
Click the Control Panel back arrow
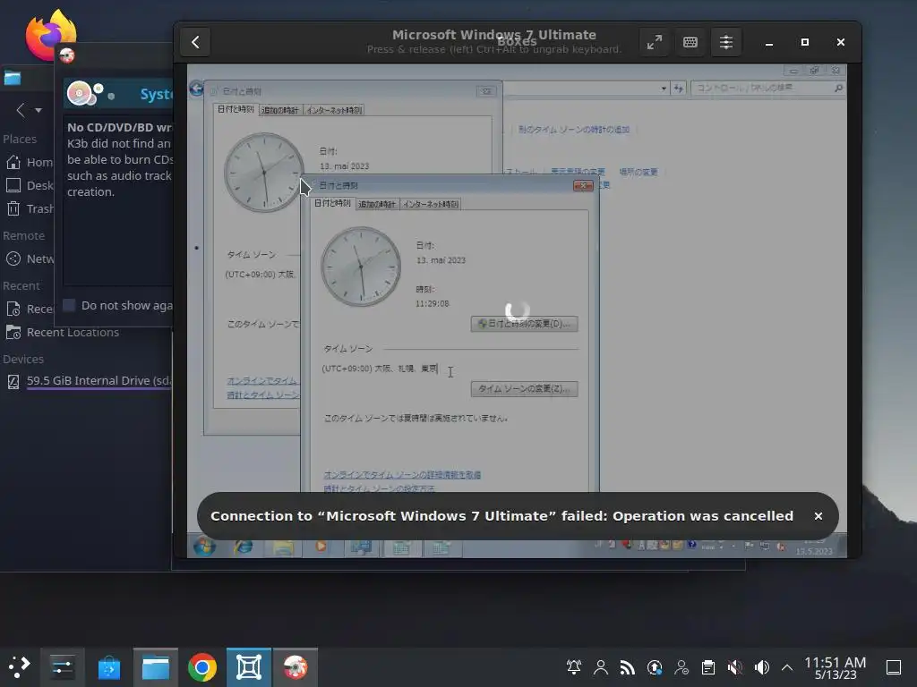click(196, 89)
